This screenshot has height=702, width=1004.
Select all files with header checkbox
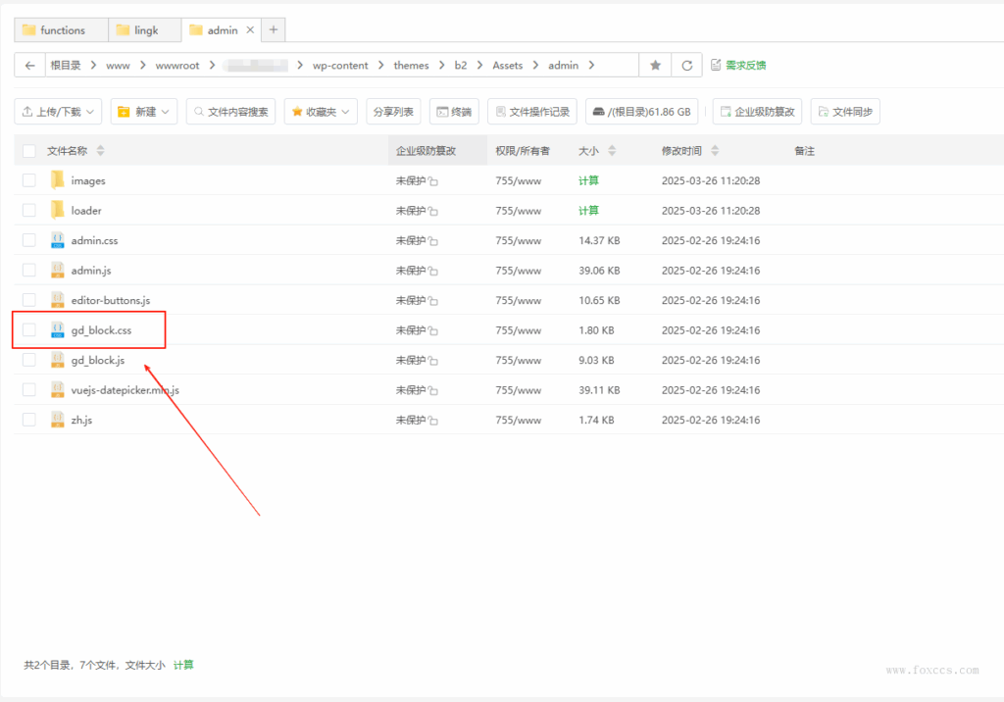coord(28,151)
